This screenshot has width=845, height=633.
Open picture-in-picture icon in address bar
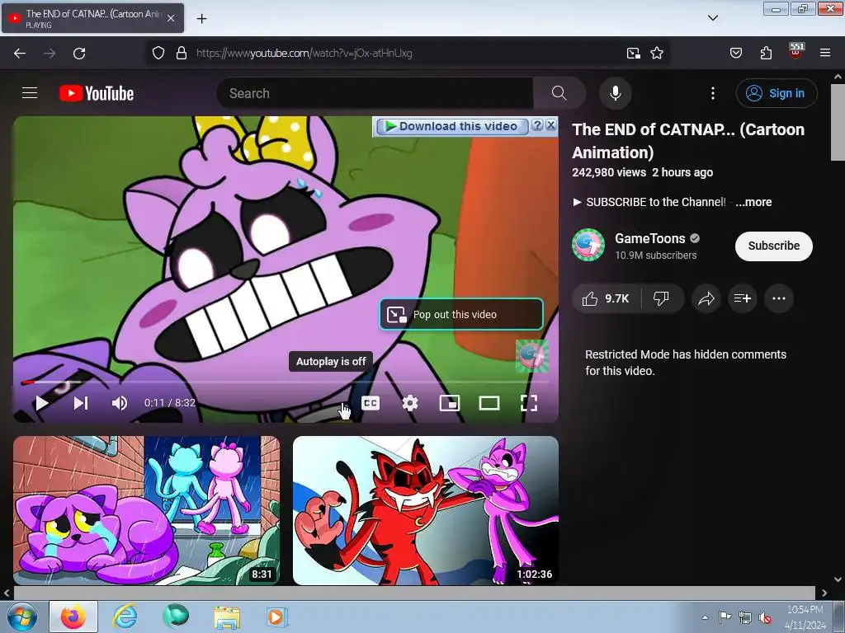[x=633, y=53]
